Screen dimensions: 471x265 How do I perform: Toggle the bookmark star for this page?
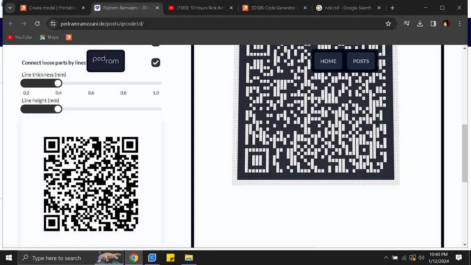388,24
